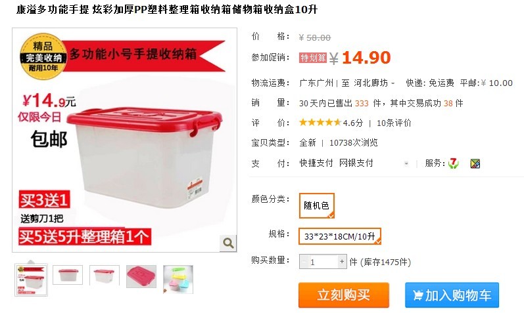Select the first product thumbnail with red banner
This screenshot has width=524, height=313.
(x=31, y=280)
